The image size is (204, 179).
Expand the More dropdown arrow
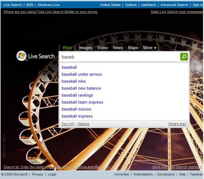[x=155, y=48]
